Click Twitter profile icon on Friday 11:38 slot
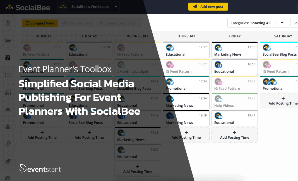The height and width of the screenshot is (181, 298). pyautogui.click(x=218, y=48)
